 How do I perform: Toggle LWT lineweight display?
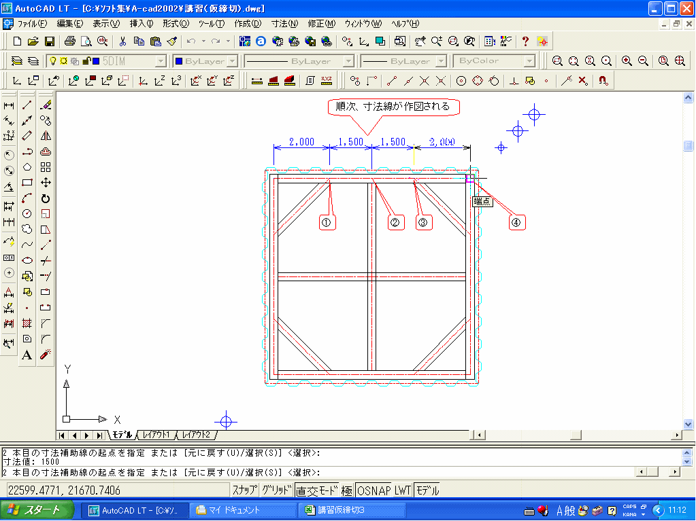click(x=403, y=490)
